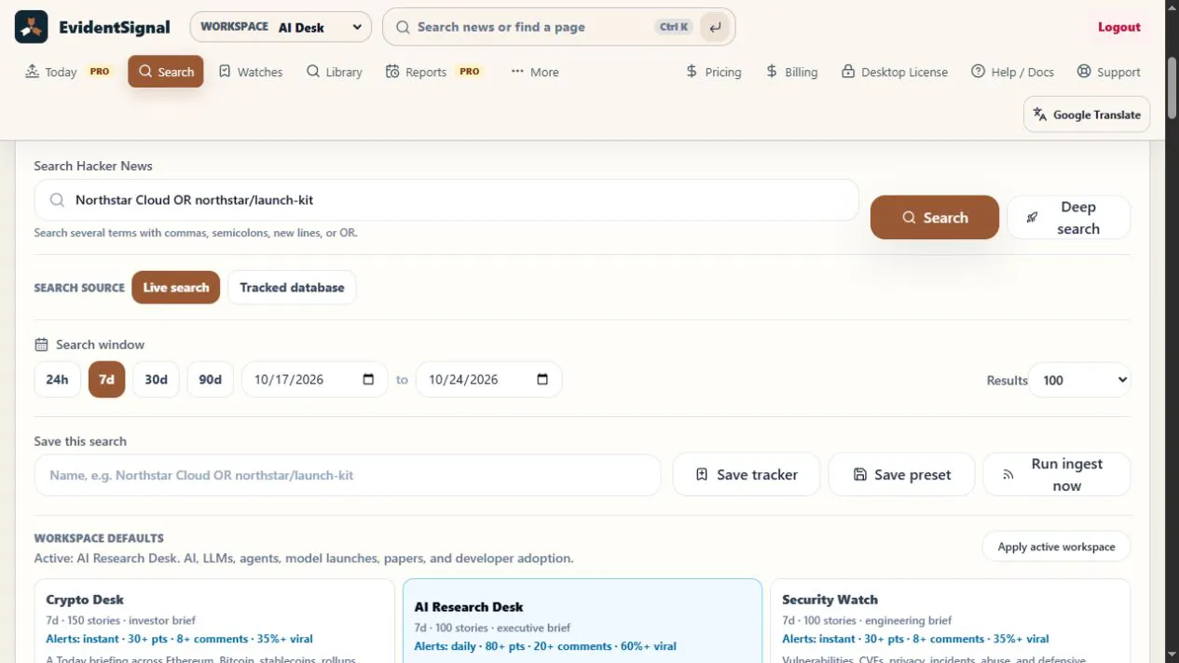
Task: Click the Save this search name field
Action: [348, 475]
